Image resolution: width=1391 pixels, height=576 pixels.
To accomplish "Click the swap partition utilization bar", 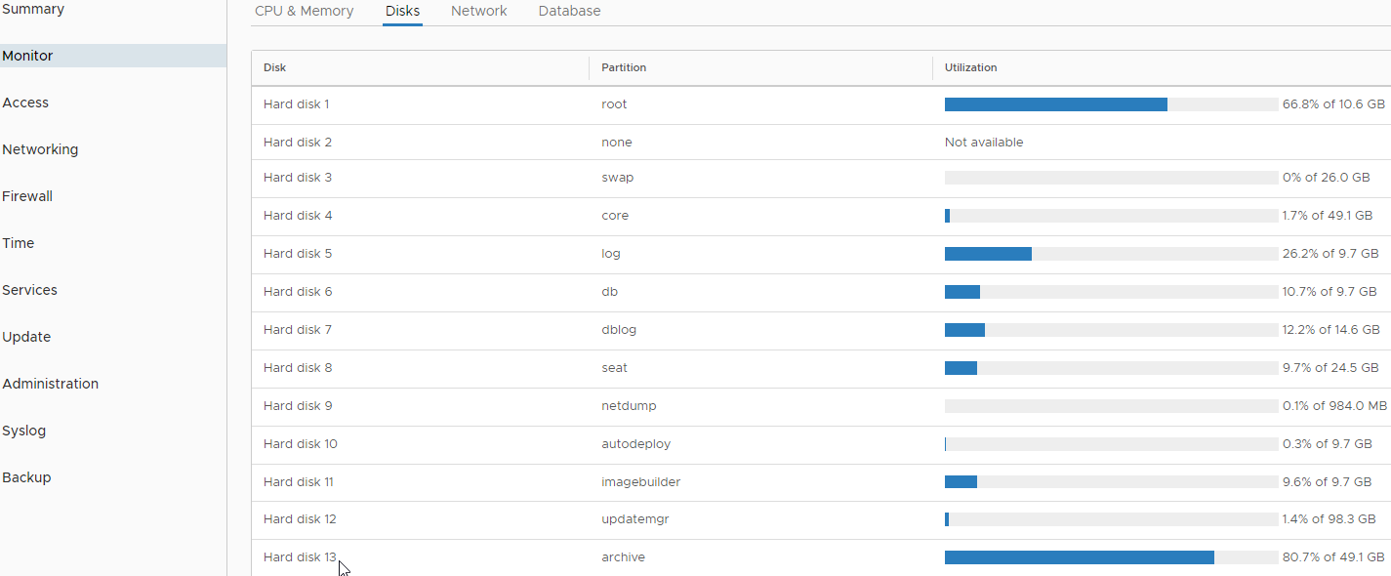I will point(1111,178).
